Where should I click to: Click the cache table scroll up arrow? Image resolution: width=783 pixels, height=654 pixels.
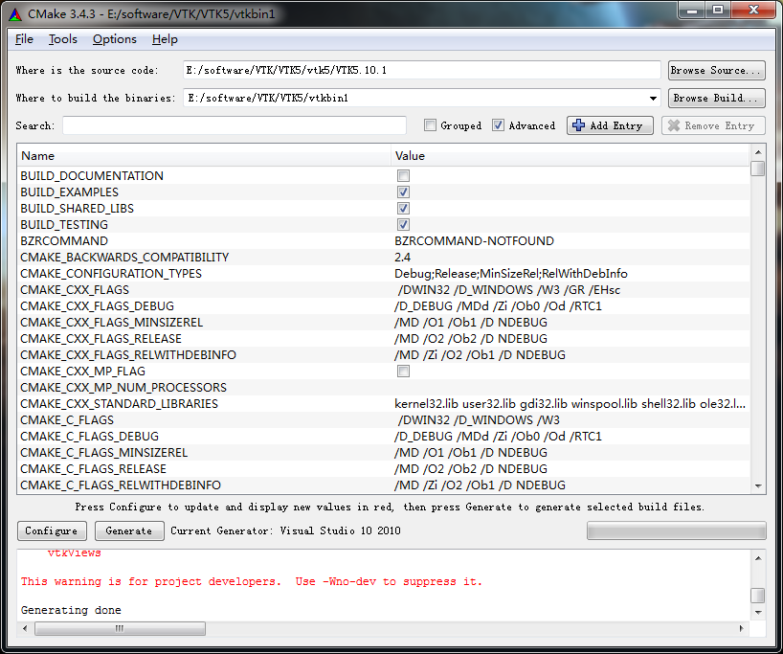pos(757,152)
